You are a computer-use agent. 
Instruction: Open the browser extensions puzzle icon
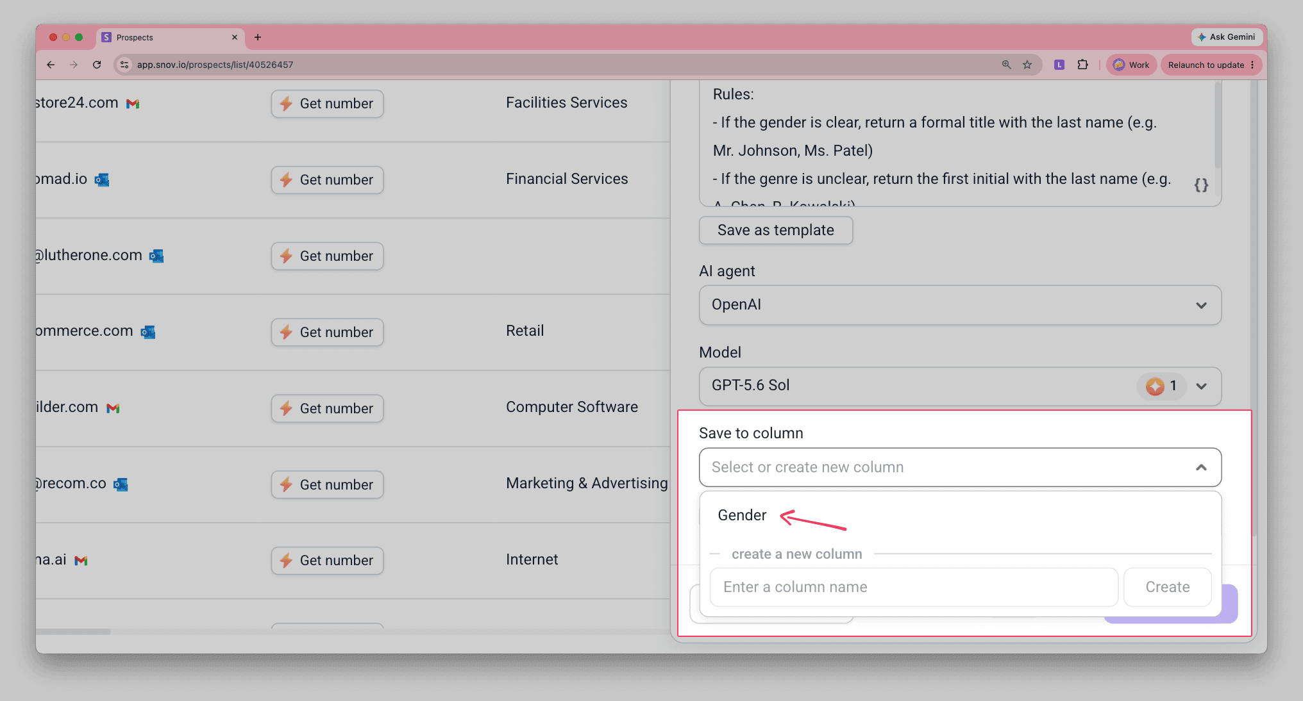(x=1083, y=65)
